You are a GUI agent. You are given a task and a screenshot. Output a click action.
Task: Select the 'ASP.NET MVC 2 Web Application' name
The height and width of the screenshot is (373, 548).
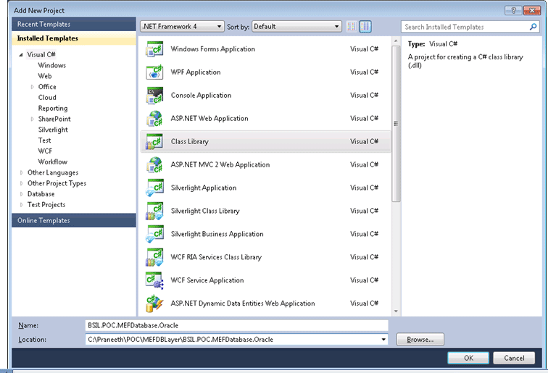(220, 164)
